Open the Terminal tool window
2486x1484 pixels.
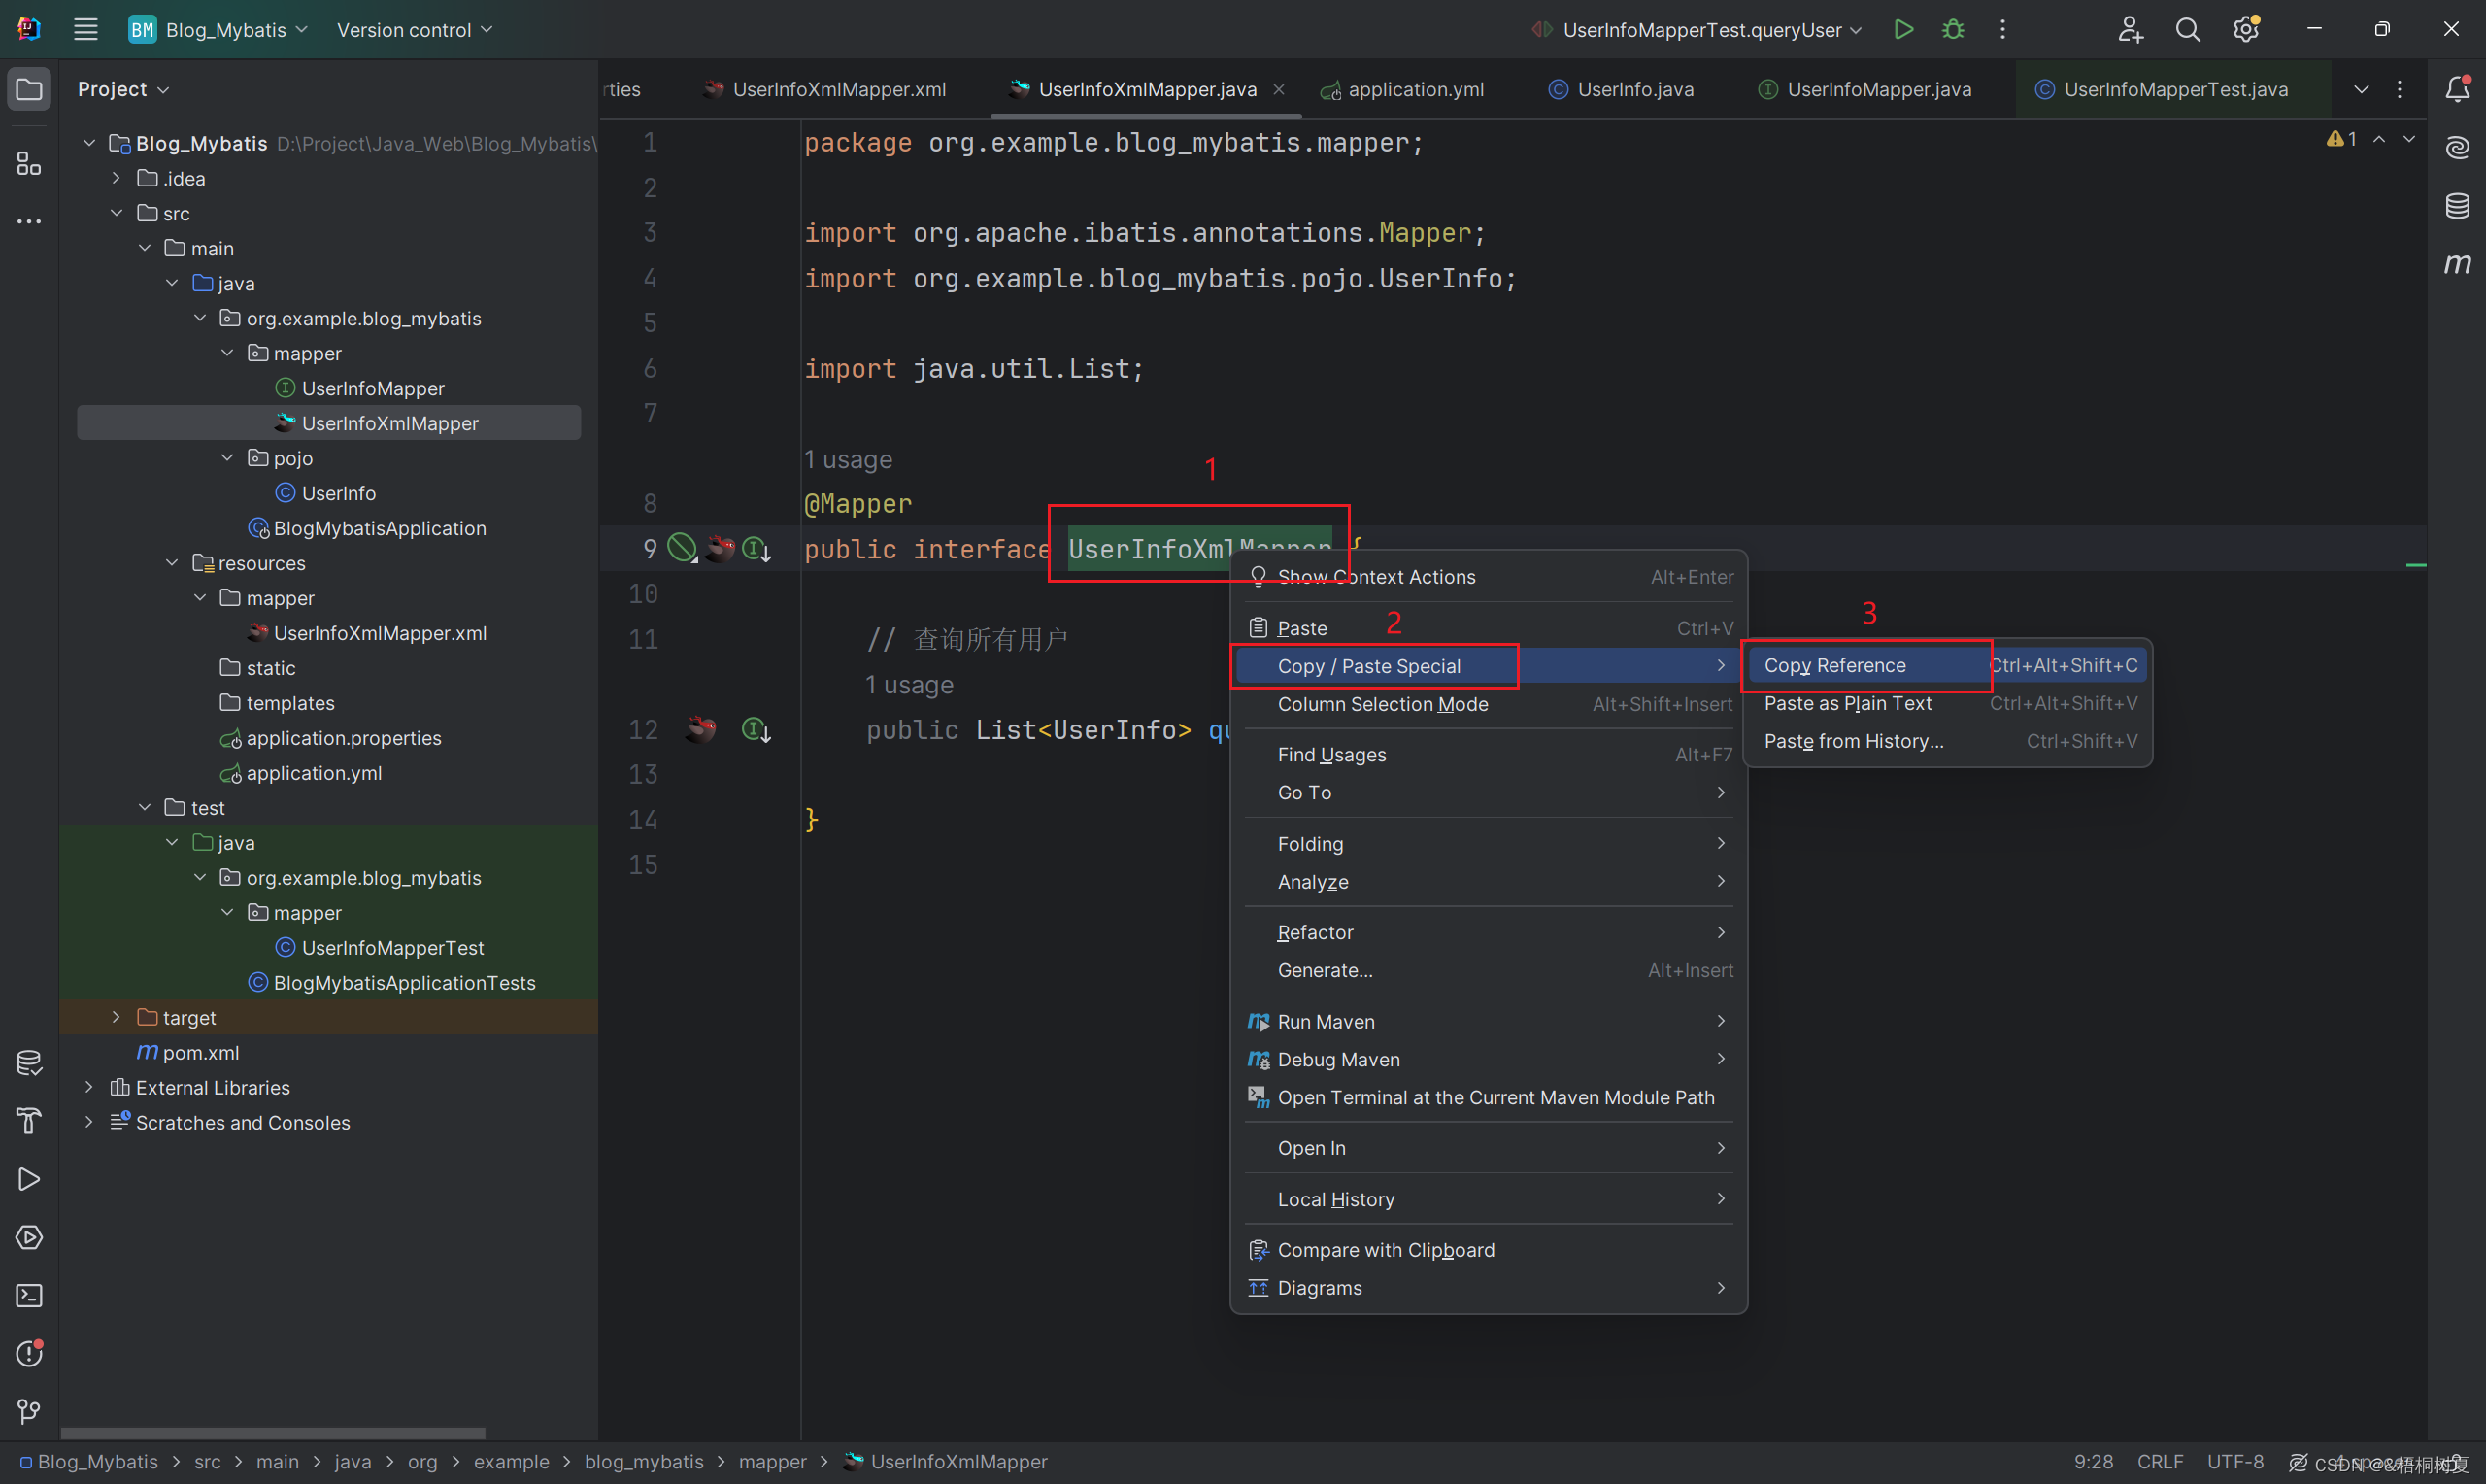(29, 1295)
